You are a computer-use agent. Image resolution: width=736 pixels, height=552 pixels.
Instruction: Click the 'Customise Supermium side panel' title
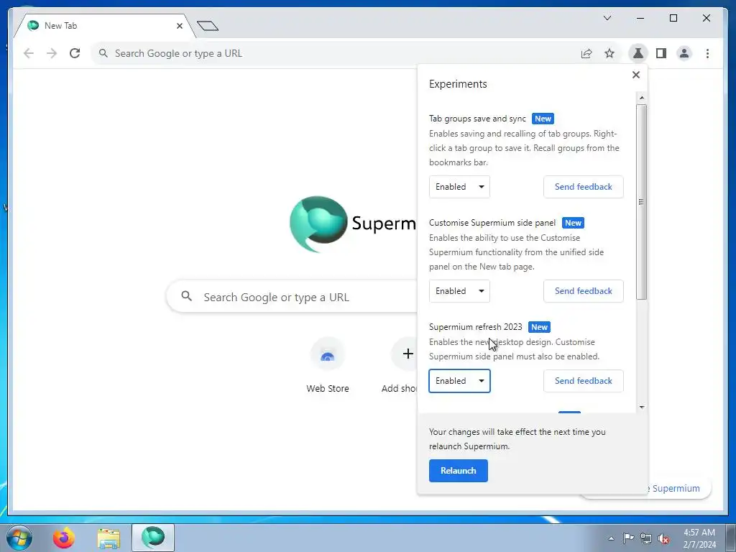(x=492, y=223)
